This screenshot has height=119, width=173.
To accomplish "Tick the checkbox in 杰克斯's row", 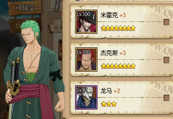I will pyautogui.click(x=167, y=60).
